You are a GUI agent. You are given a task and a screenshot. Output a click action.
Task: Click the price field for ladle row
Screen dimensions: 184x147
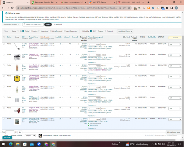click(94, 44)
